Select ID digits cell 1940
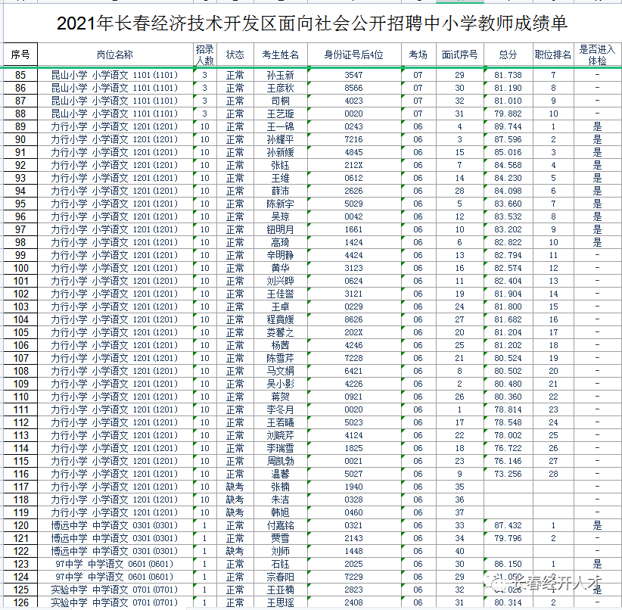This screenshot has width=622, height=610. tap(354, 487)
